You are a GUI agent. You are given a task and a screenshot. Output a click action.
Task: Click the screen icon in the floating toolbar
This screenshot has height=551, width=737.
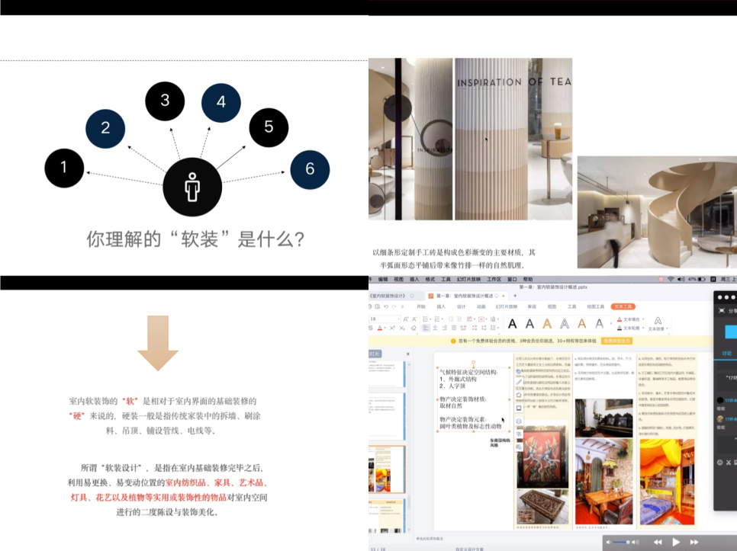pos(519,408)
